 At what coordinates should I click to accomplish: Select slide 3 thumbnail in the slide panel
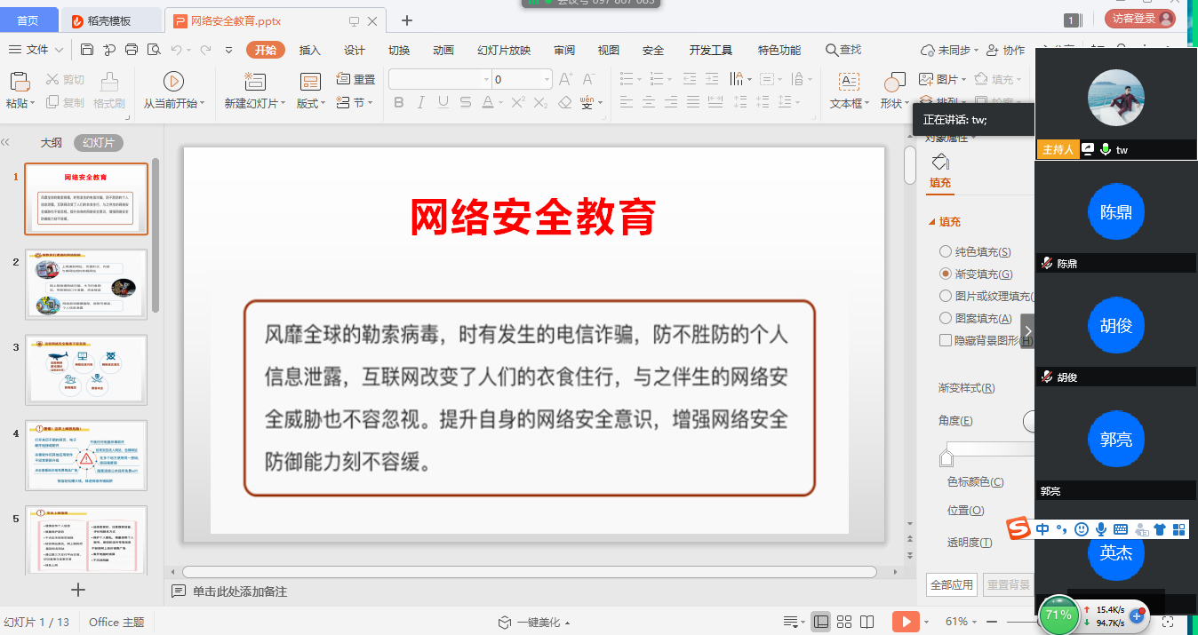point(86,369)
